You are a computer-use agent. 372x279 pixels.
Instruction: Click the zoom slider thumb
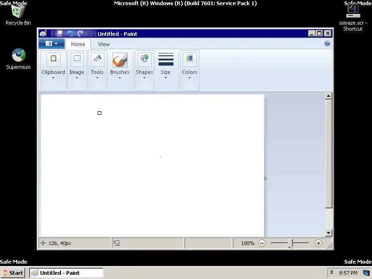point(291,243)
